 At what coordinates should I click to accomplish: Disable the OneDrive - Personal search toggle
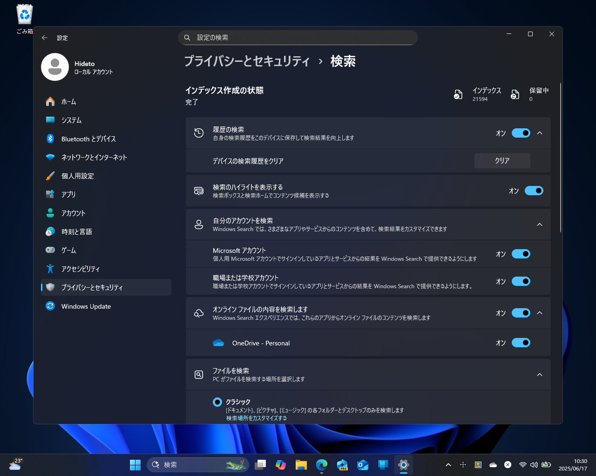tap(521, 343)
